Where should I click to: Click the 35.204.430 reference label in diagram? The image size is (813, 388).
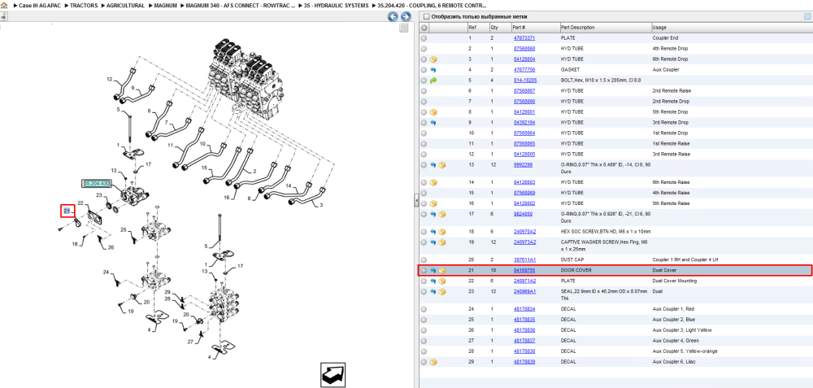click(x=97, y=184)
